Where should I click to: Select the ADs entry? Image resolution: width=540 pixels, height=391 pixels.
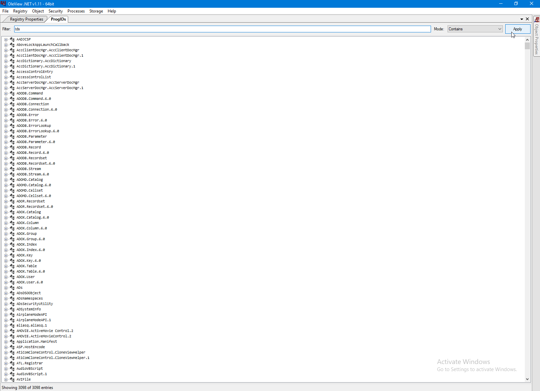pyautogui.click(x=20, y=288)
